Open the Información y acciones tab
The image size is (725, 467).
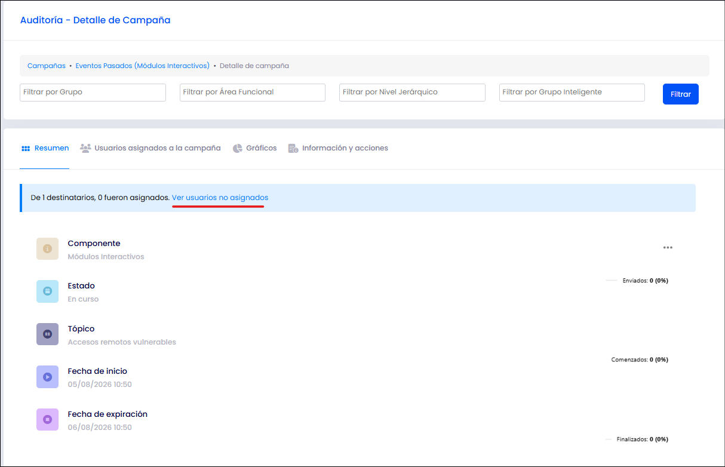pos(338,148)
